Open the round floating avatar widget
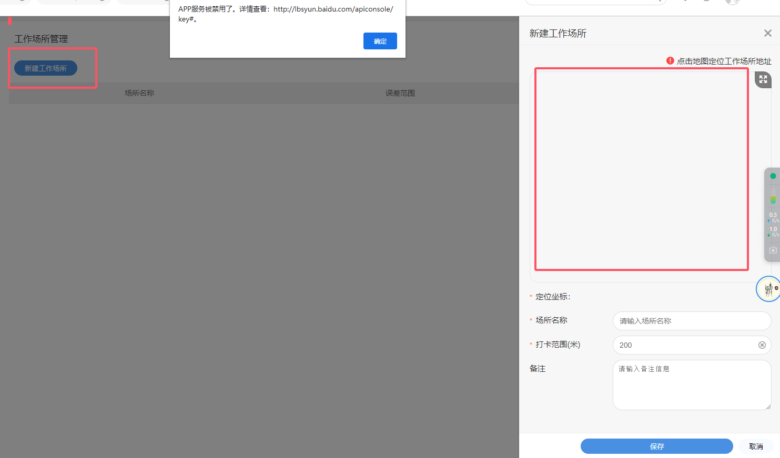 coord(768,289)
